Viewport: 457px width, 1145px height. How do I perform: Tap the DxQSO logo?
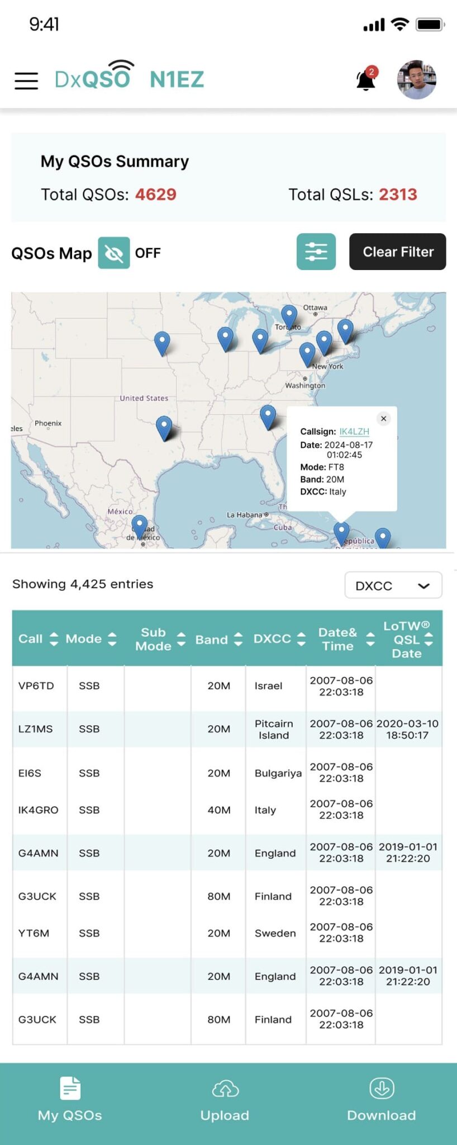[94, 78]
